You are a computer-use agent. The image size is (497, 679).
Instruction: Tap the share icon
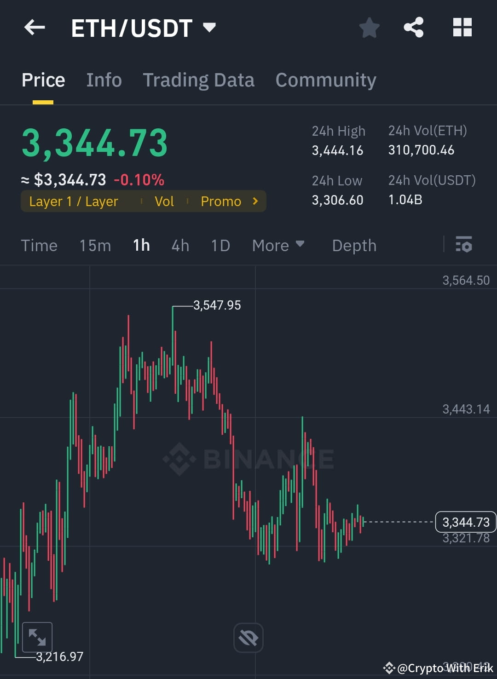413,28
